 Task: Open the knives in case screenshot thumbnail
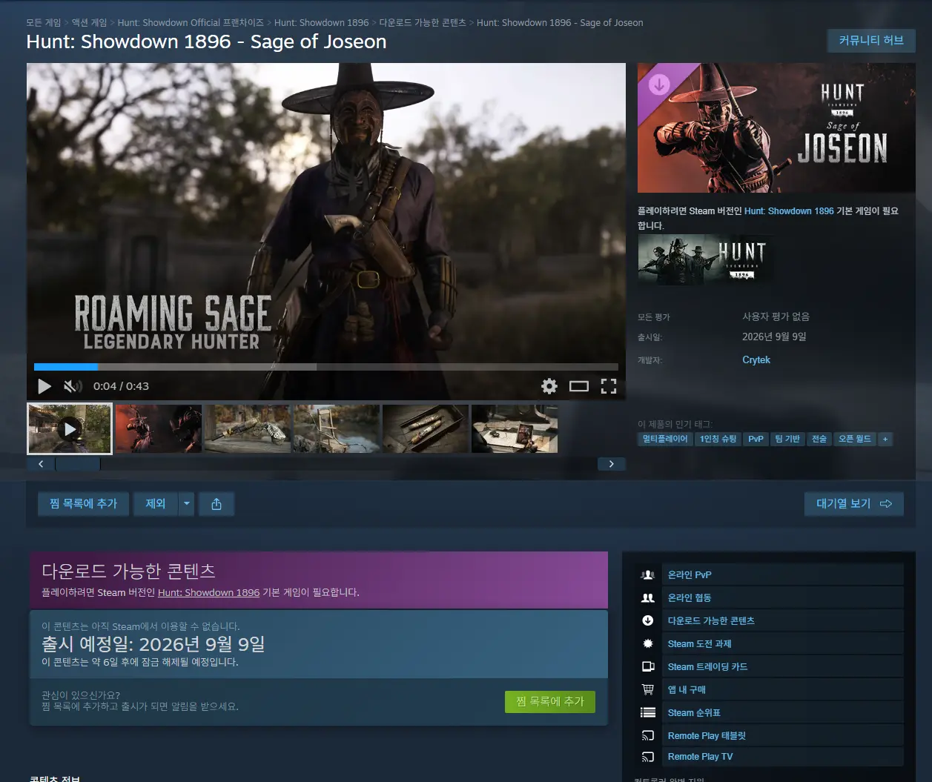click(426, 428)
